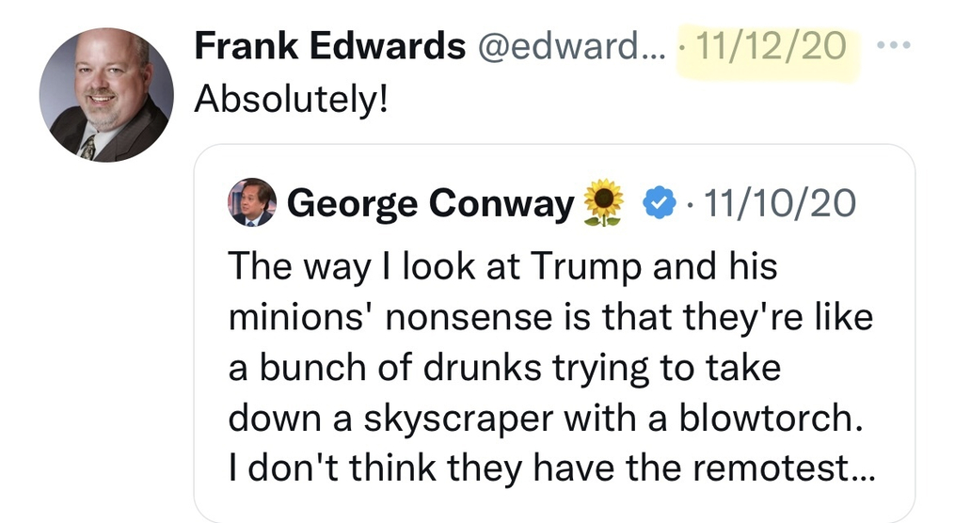The width and height of the screenshot is (955, 523).
Task: Click Frank Edwards' round profile photo
Action: [106, 95]
